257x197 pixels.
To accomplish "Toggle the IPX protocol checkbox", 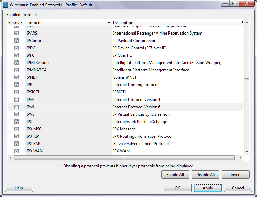I will tap(16, 121).
